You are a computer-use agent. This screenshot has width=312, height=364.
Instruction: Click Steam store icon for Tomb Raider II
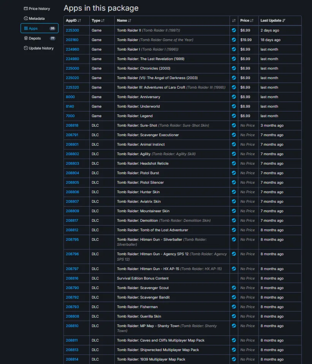pos(234,30)
